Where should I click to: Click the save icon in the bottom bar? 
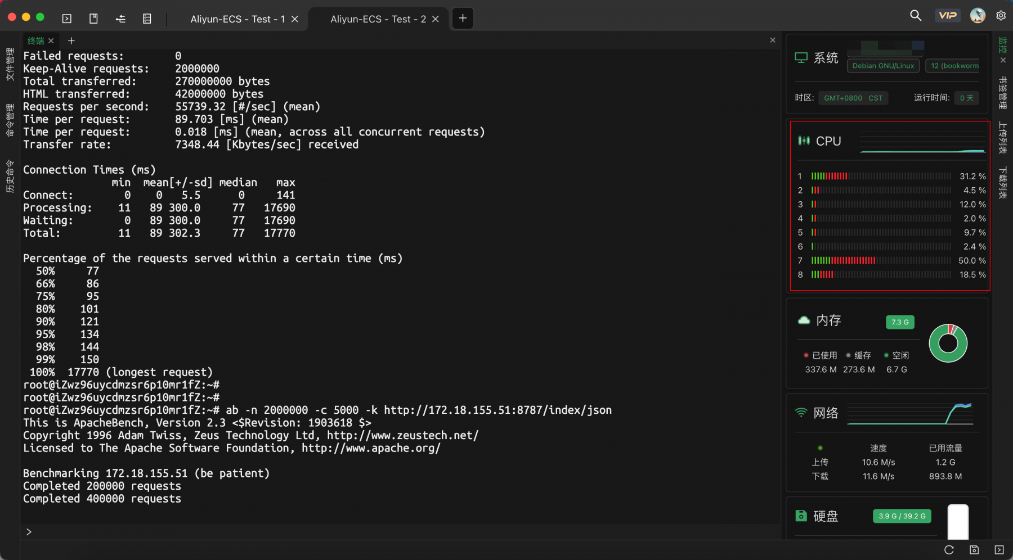(x=974, y=550)
